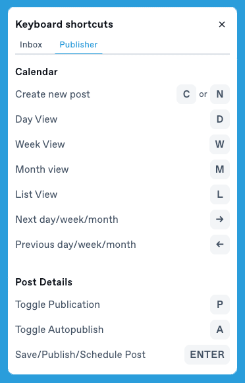Click the C key badge
This screenshot has width=245, height=383.
pos(186,94)
